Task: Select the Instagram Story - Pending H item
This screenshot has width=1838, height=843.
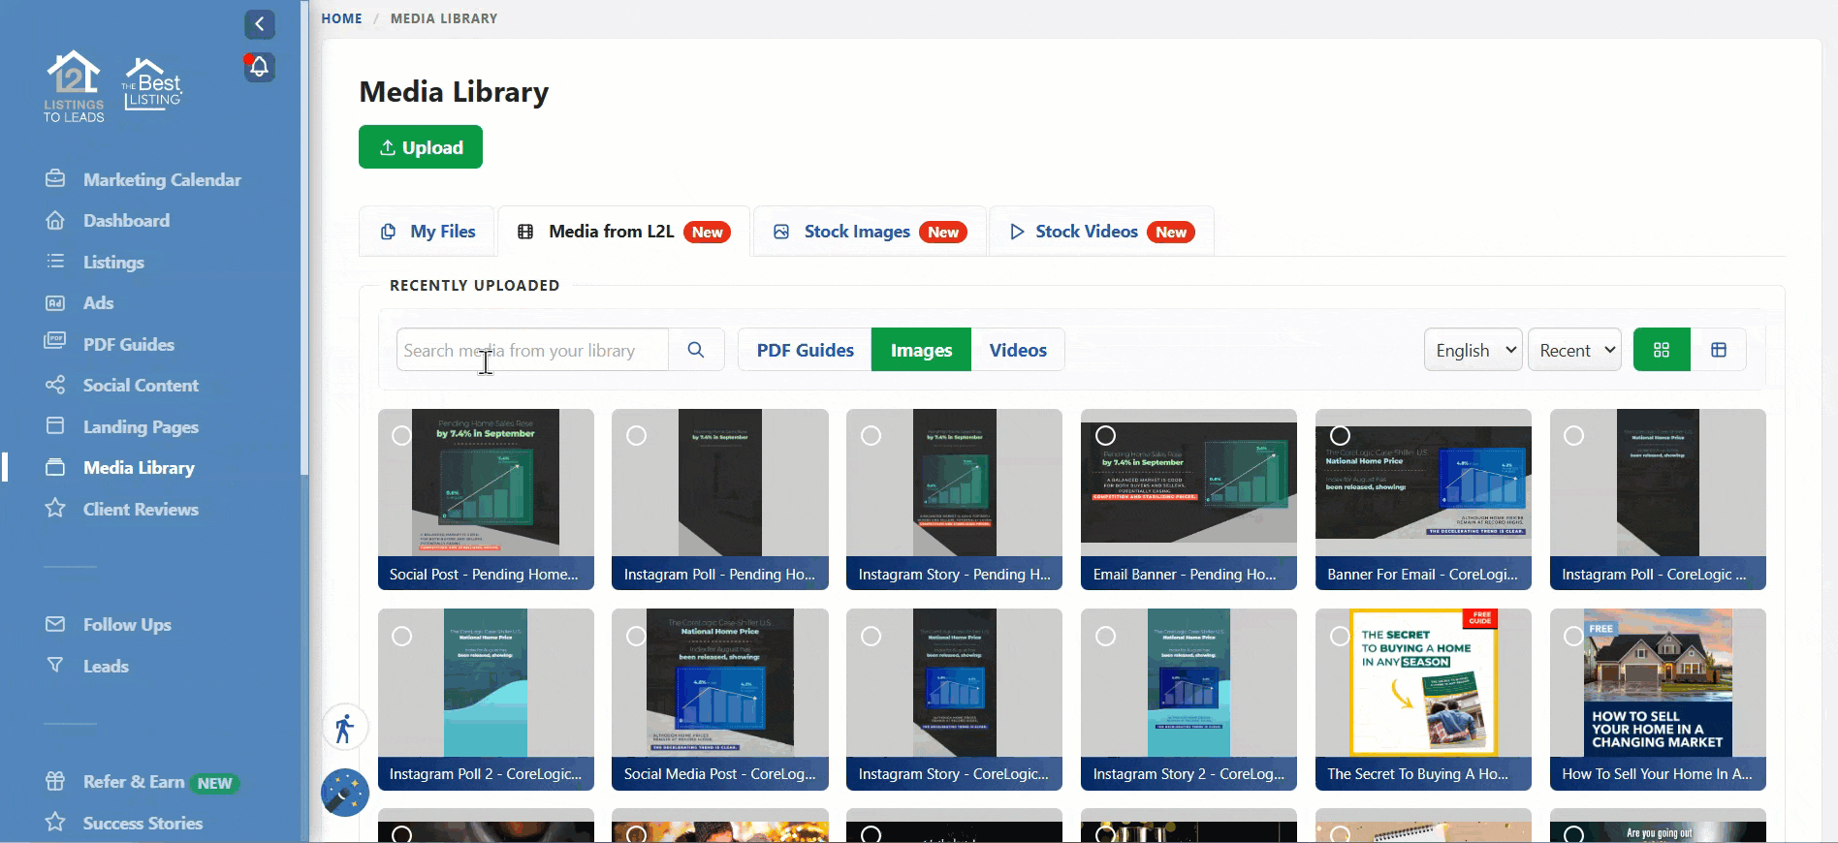Action: click(871, 436)
